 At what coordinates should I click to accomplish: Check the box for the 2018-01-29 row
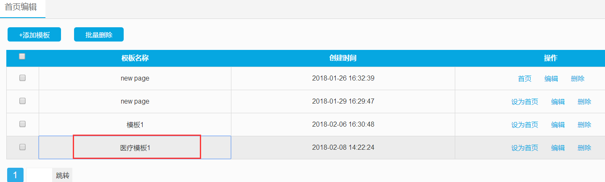(x=23, y=101)
